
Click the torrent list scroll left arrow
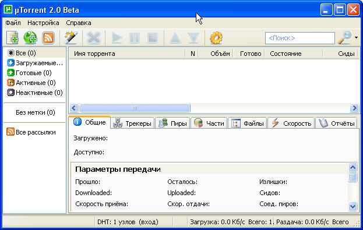(x=74, y=108)
